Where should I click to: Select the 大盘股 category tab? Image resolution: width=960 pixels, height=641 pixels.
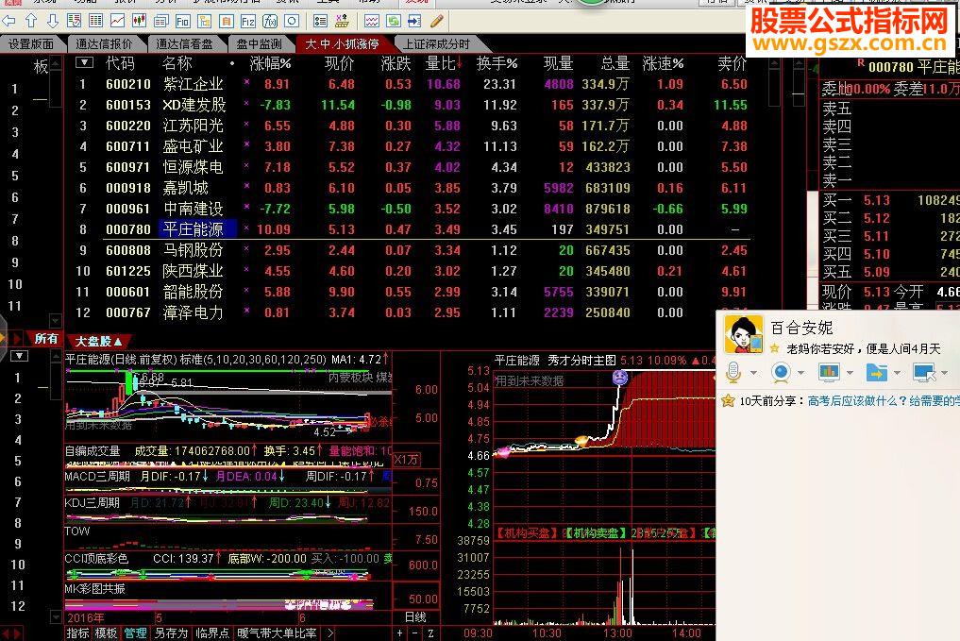(98, 341)
